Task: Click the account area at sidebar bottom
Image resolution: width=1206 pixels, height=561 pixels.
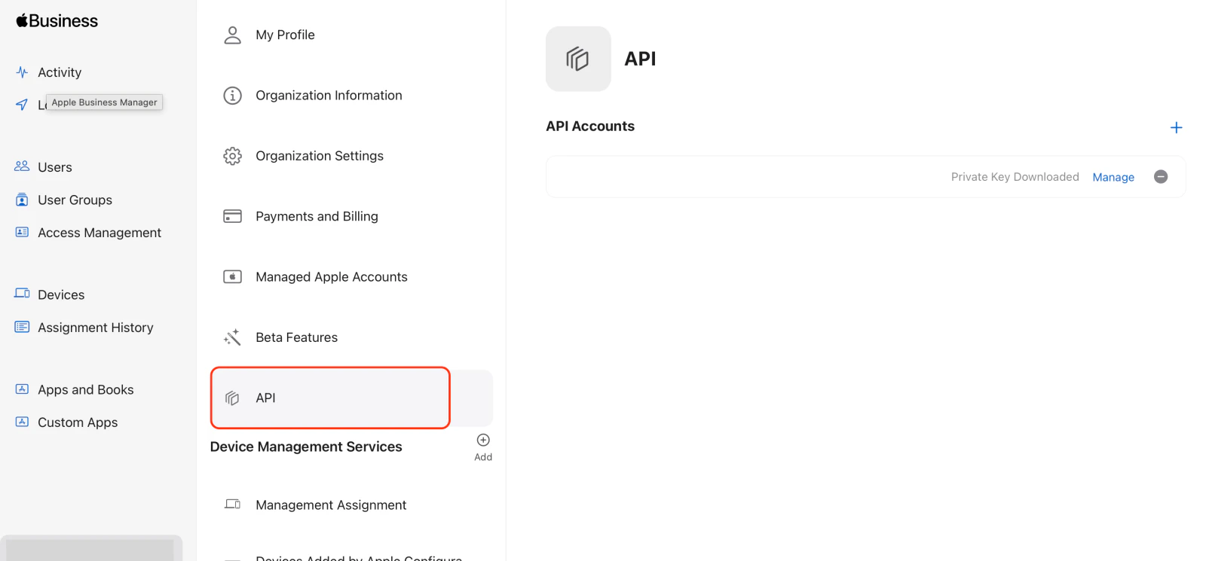Action: point(90,549)
